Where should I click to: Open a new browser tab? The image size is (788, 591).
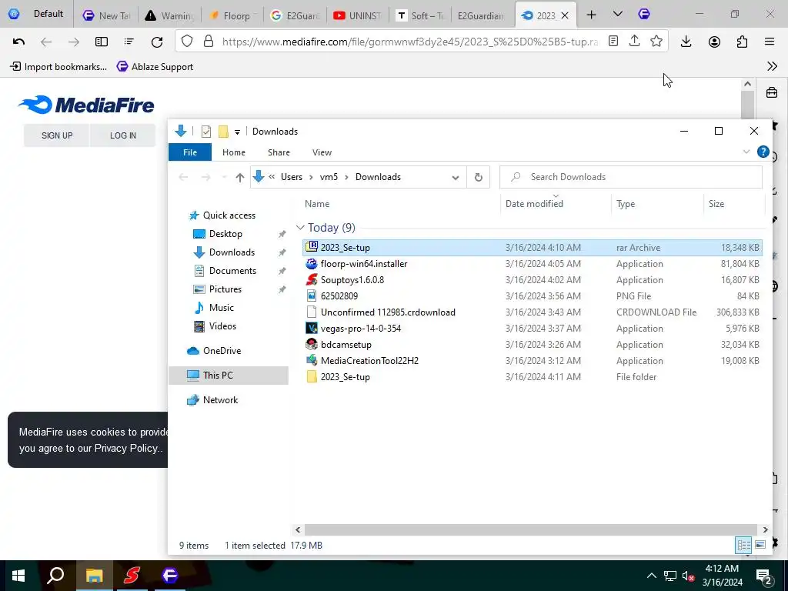click(x=592, y=15)
